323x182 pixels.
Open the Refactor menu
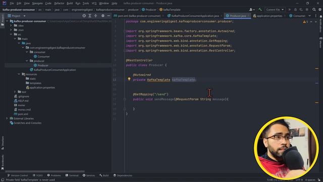click(x=59, y=4)
